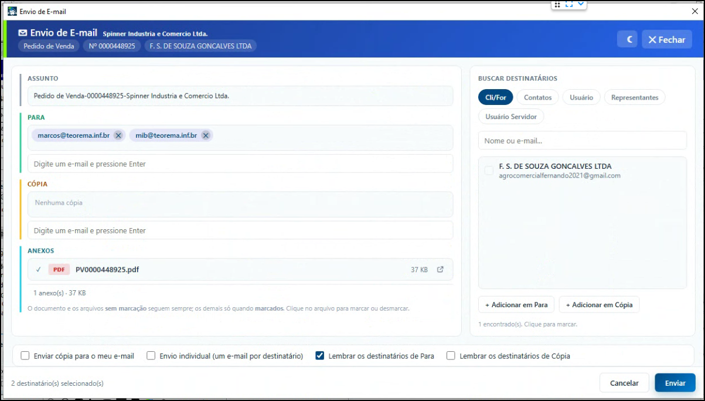Image resolution: width=705 pixels, height=401 pixels.
Task: Click the app icon in the title bar
Action: (12, 11)
